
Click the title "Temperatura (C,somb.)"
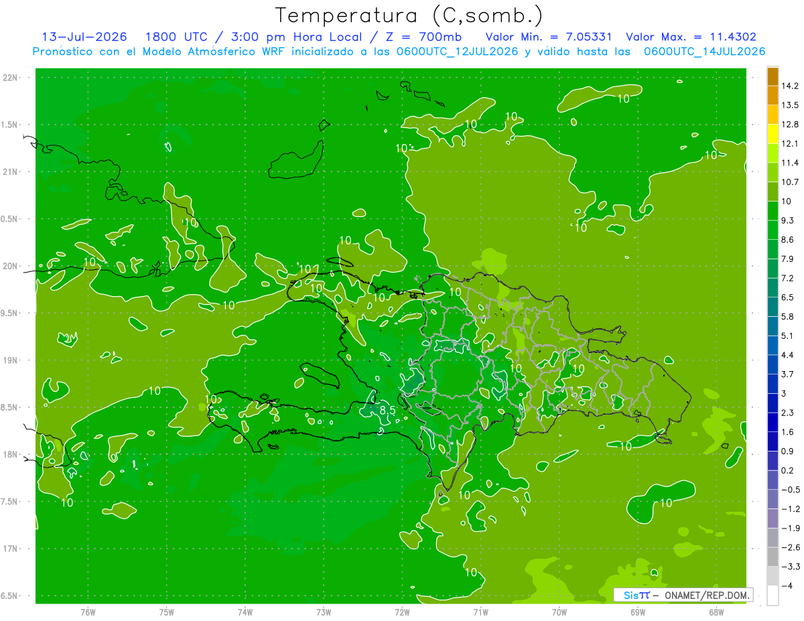[x=409, y=15]
